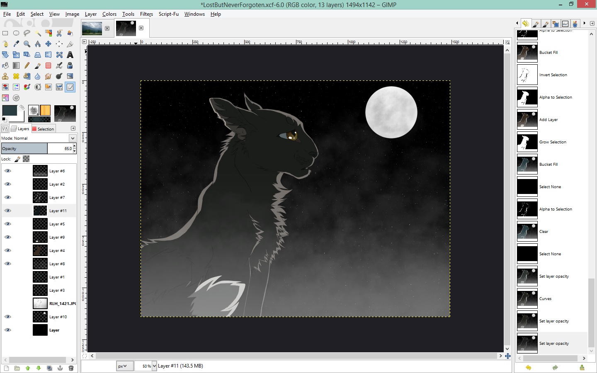The height and width of the screenshot is (373, 597).
Task: Toggle visibility of Layer #7
Action: pos(7,197)
